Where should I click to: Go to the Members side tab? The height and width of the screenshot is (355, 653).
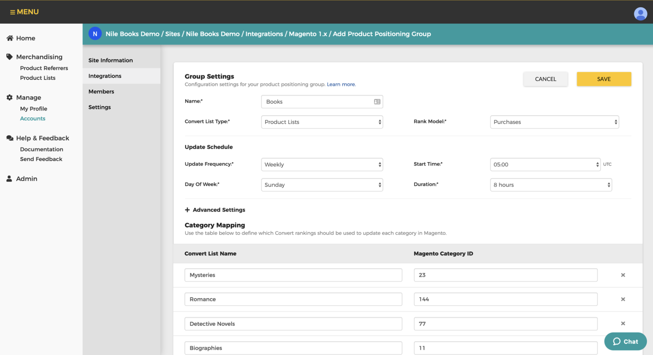click(x=101, y=92)
